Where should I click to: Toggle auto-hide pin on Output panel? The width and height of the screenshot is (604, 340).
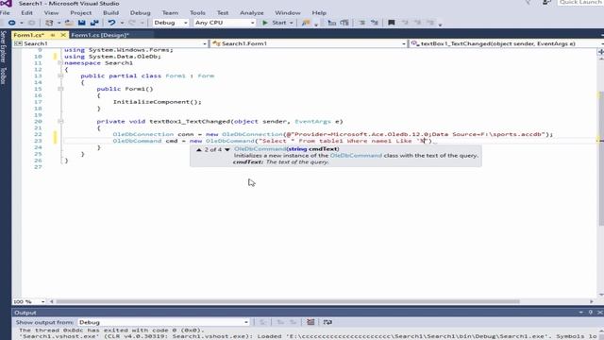pos(591,313)
